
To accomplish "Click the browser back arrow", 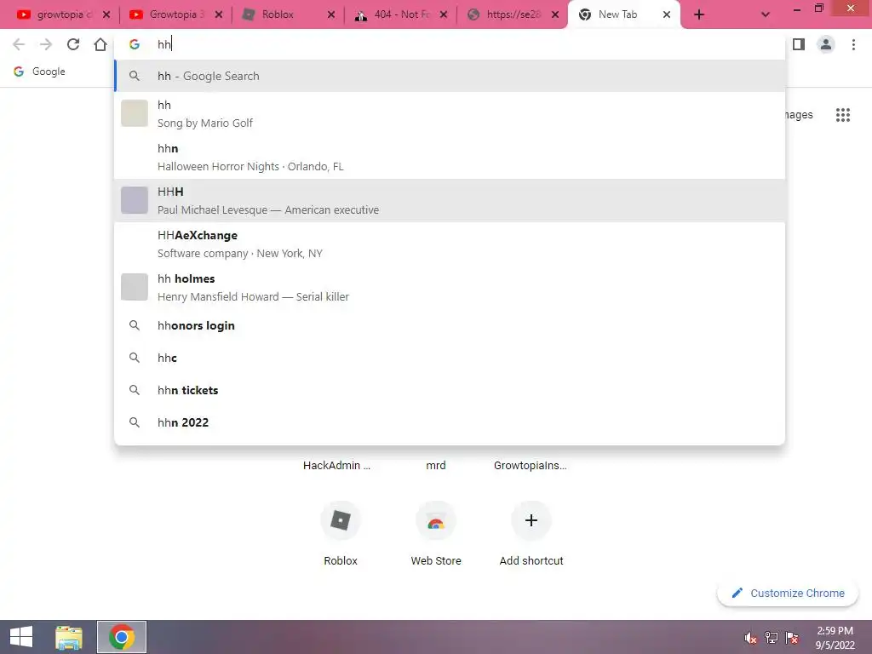I will (x=19, y=44).
